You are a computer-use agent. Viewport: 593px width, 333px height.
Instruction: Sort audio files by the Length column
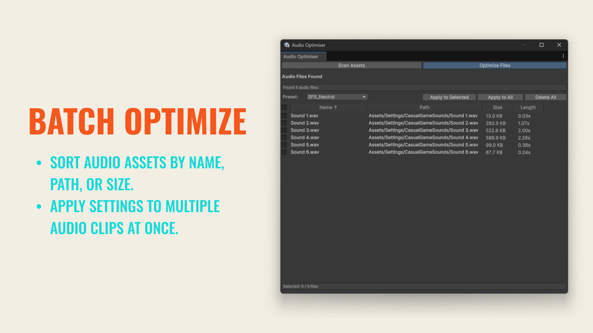click(528, 107)
